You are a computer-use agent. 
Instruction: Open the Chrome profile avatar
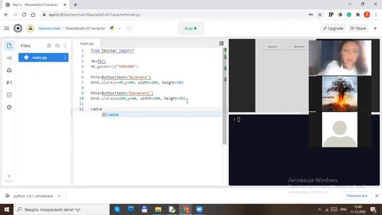(367, 14)
